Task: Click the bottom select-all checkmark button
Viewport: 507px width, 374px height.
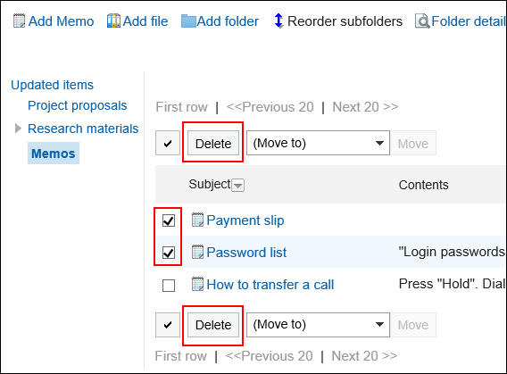Action: [168, 325]
